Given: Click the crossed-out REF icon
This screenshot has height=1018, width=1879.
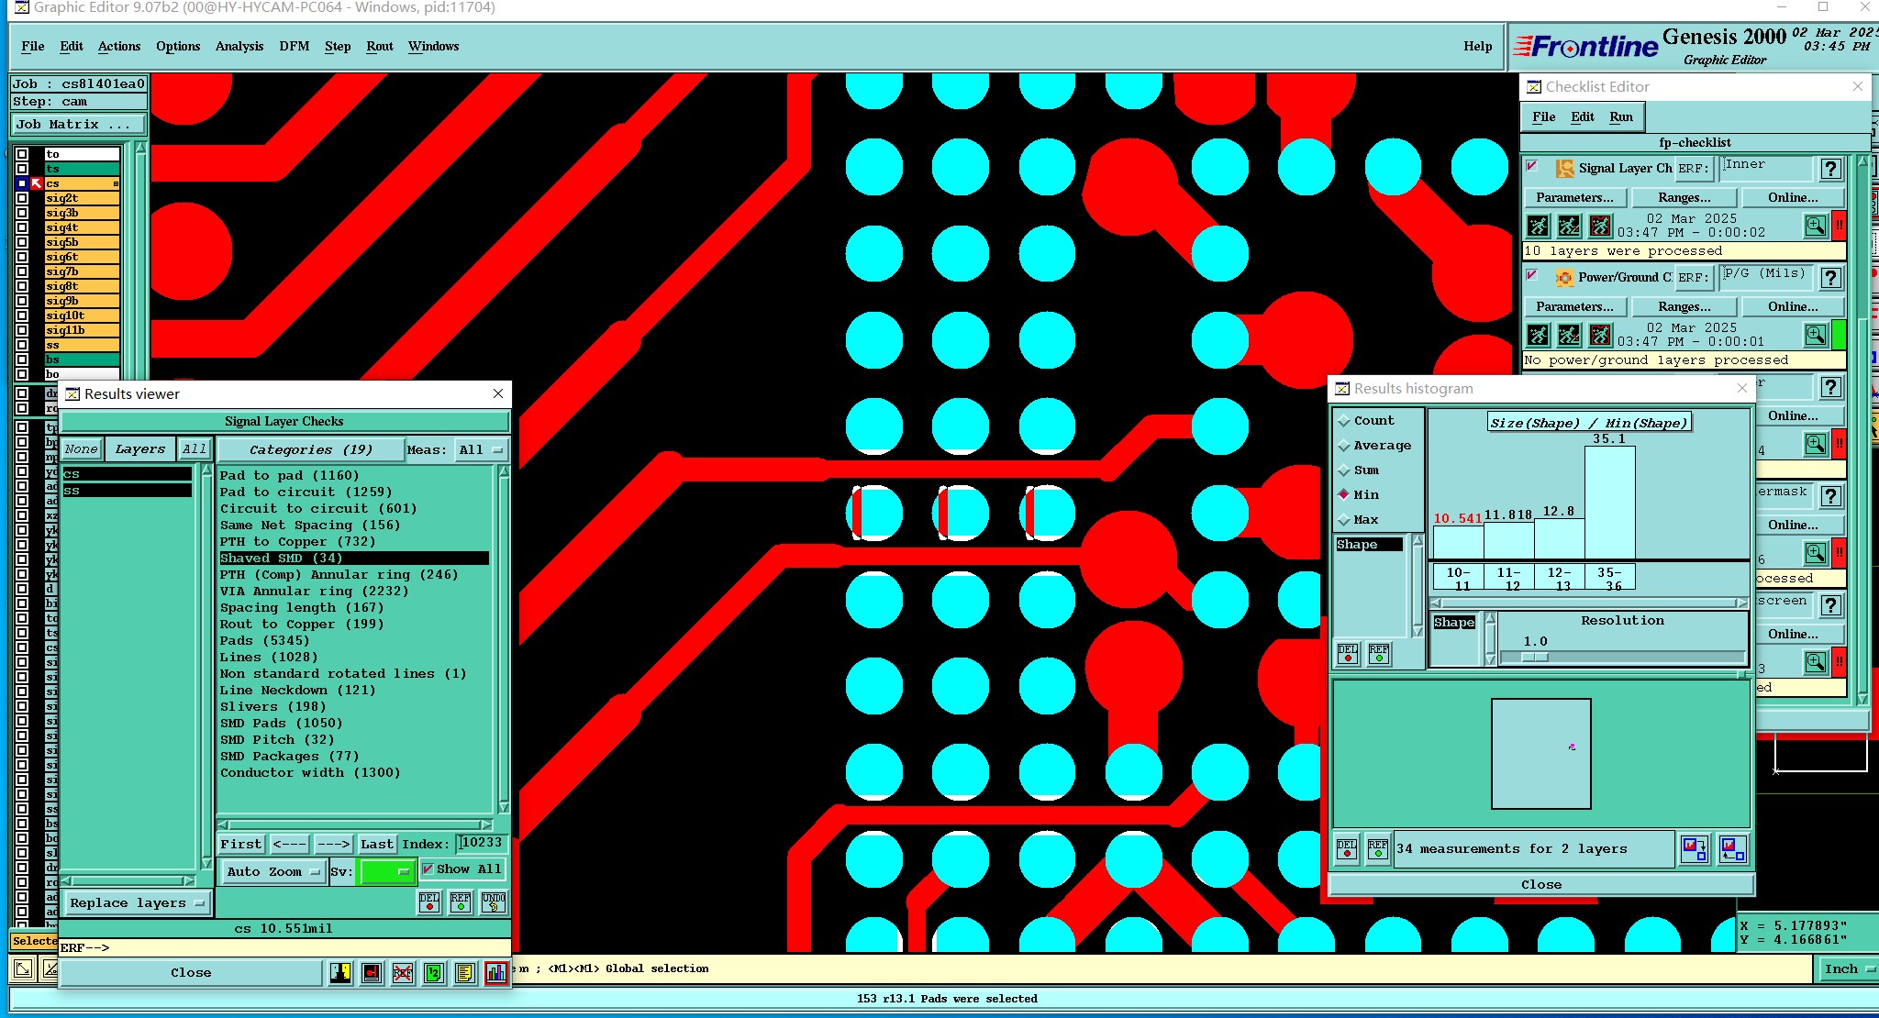Looking at the screenshot, I should coord(403,973).
